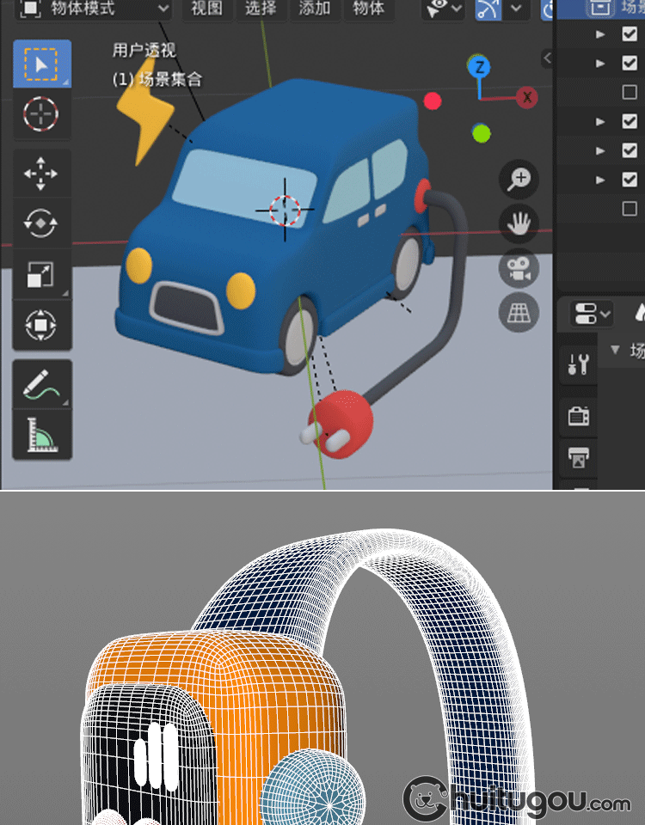Enable the unchecked third outliner checkbox
645x825 pixels.
(630, 92)
